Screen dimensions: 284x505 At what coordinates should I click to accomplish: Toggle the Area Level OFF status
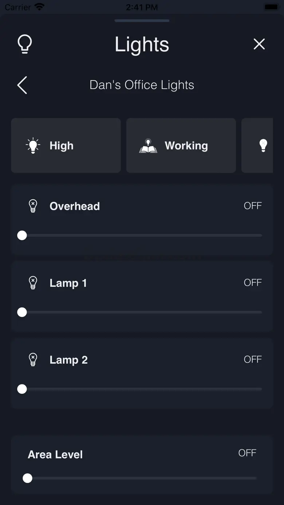click(247, 453)
